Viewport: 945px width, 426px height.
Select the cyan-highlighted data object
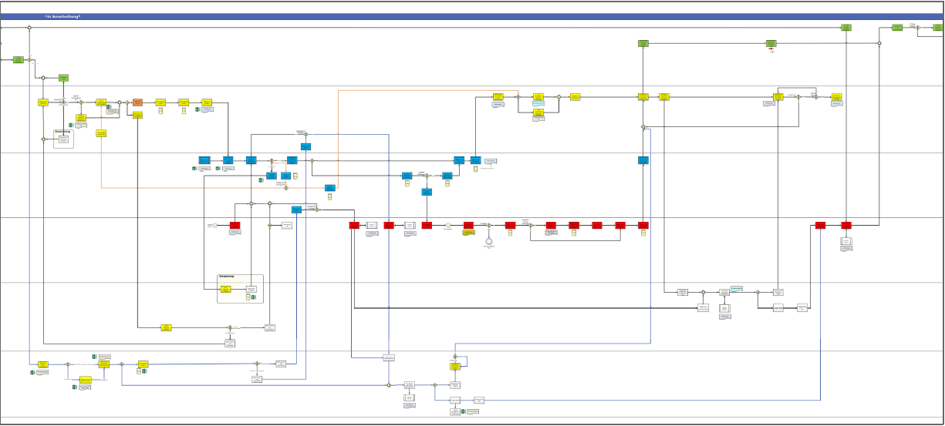[737, 288]
